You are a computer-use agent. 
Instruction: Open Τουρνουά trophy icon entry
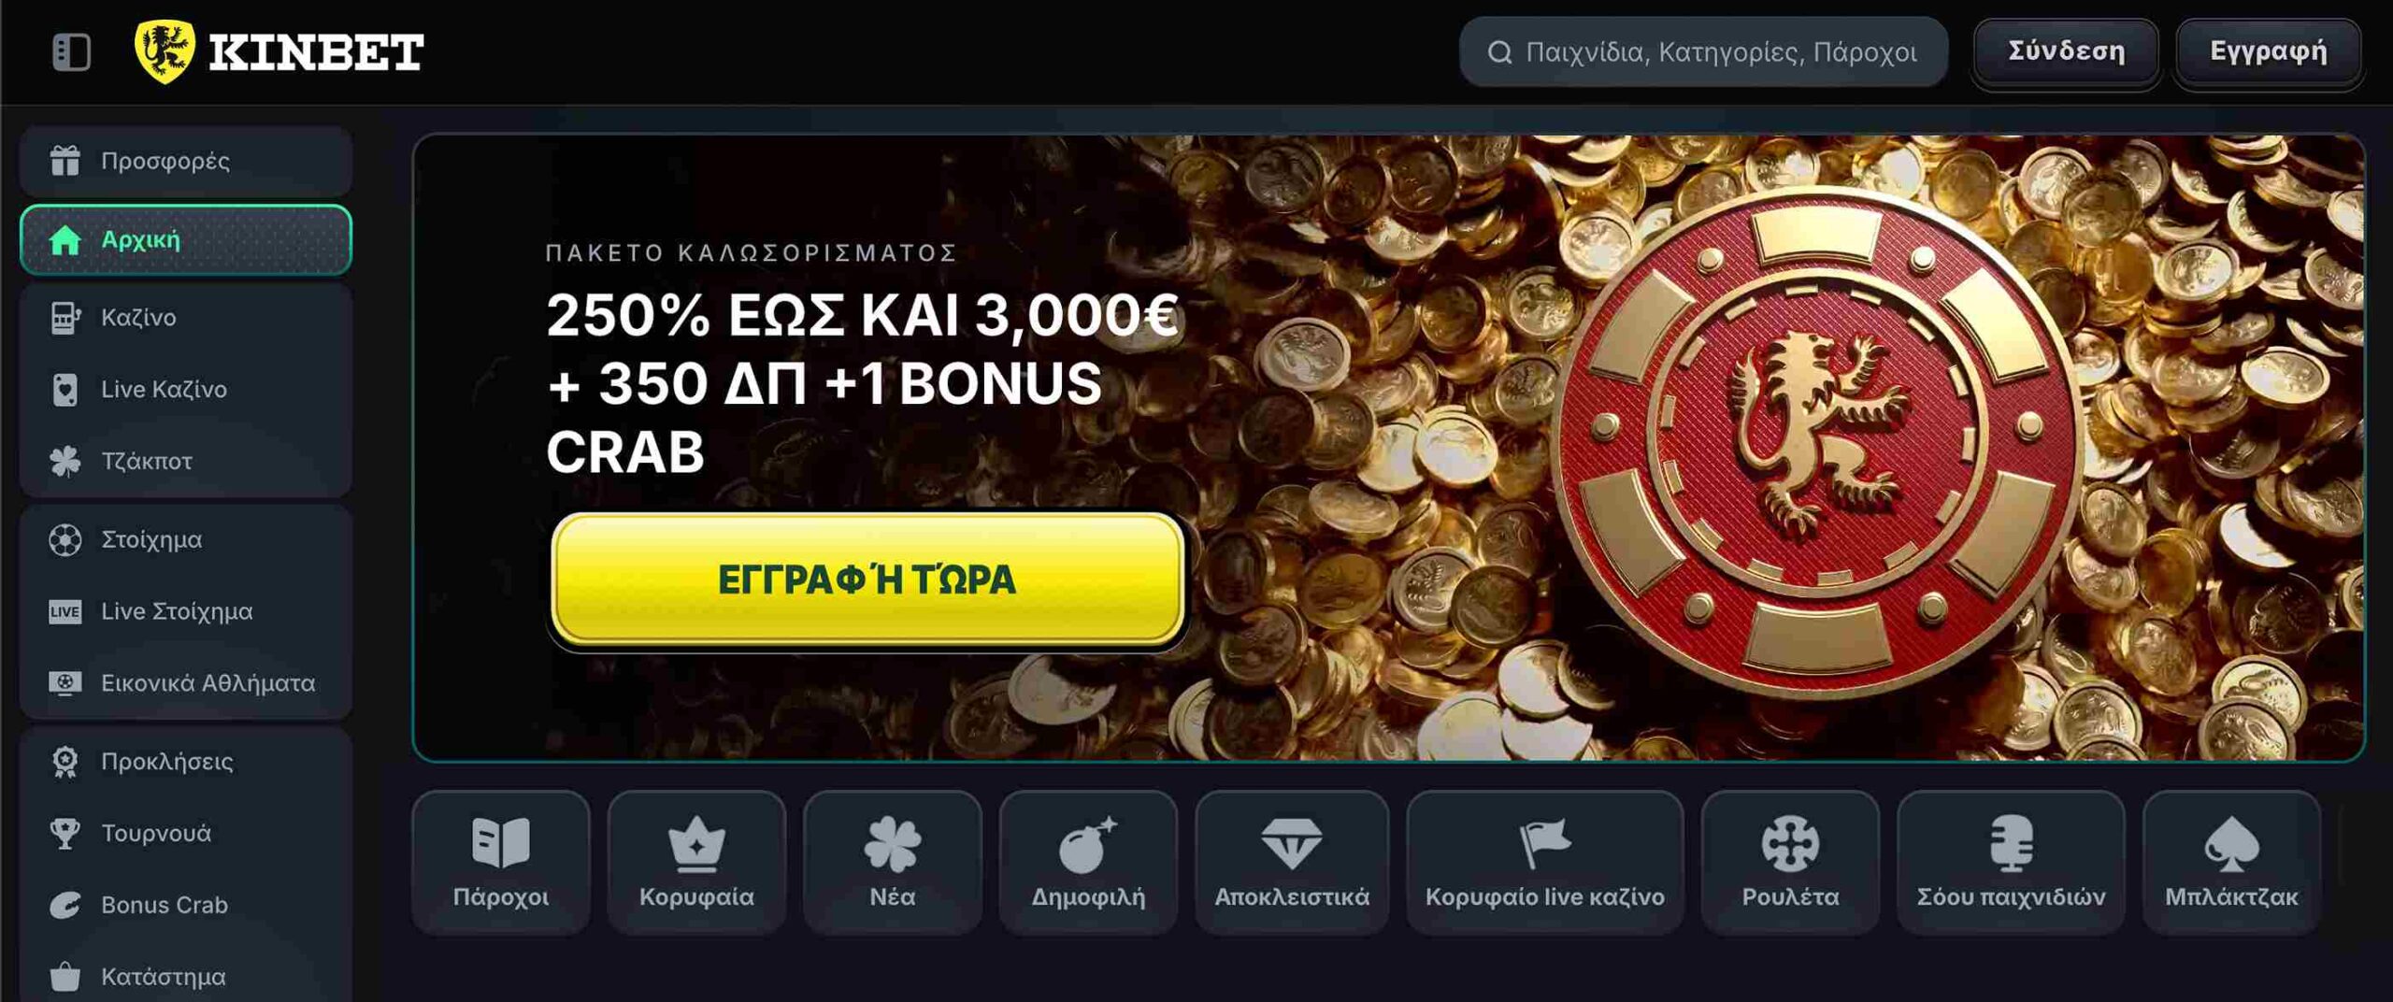64,834
